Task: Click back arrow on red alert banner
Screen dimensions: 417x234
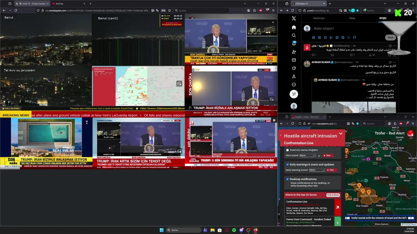Action: click(281, 136)
